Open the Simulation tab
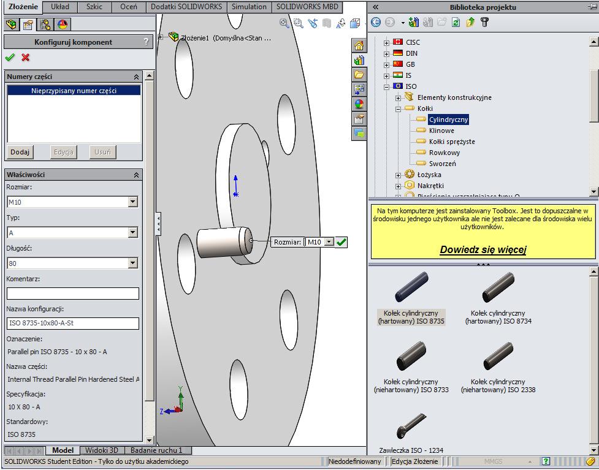Screen dimensions: 599x470 [249, 7]
